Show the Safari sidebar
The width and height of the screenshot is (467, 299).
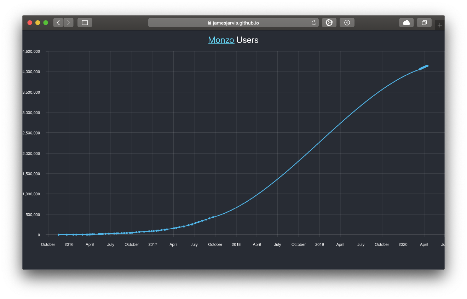(x=85, y=23)
